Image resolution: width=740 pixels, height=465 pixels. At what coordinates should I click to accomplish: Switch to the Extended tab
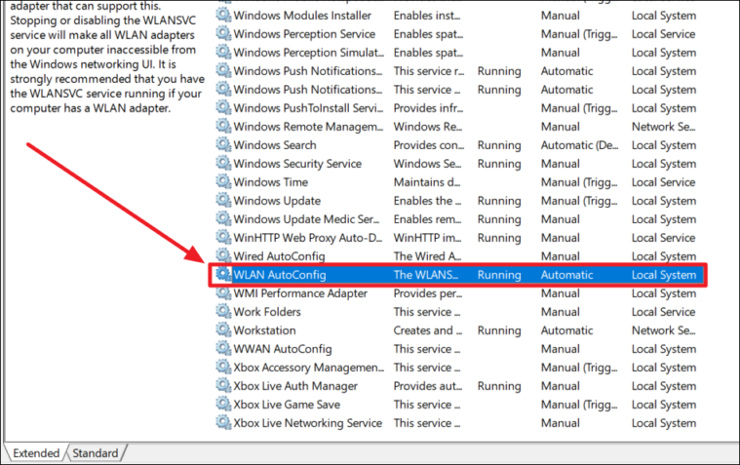pos(36,453)
